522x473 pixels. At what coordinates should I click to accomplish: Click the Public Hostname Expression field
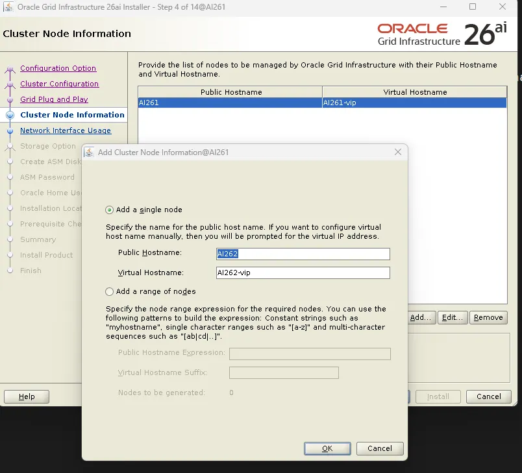(x=310, y=354)
